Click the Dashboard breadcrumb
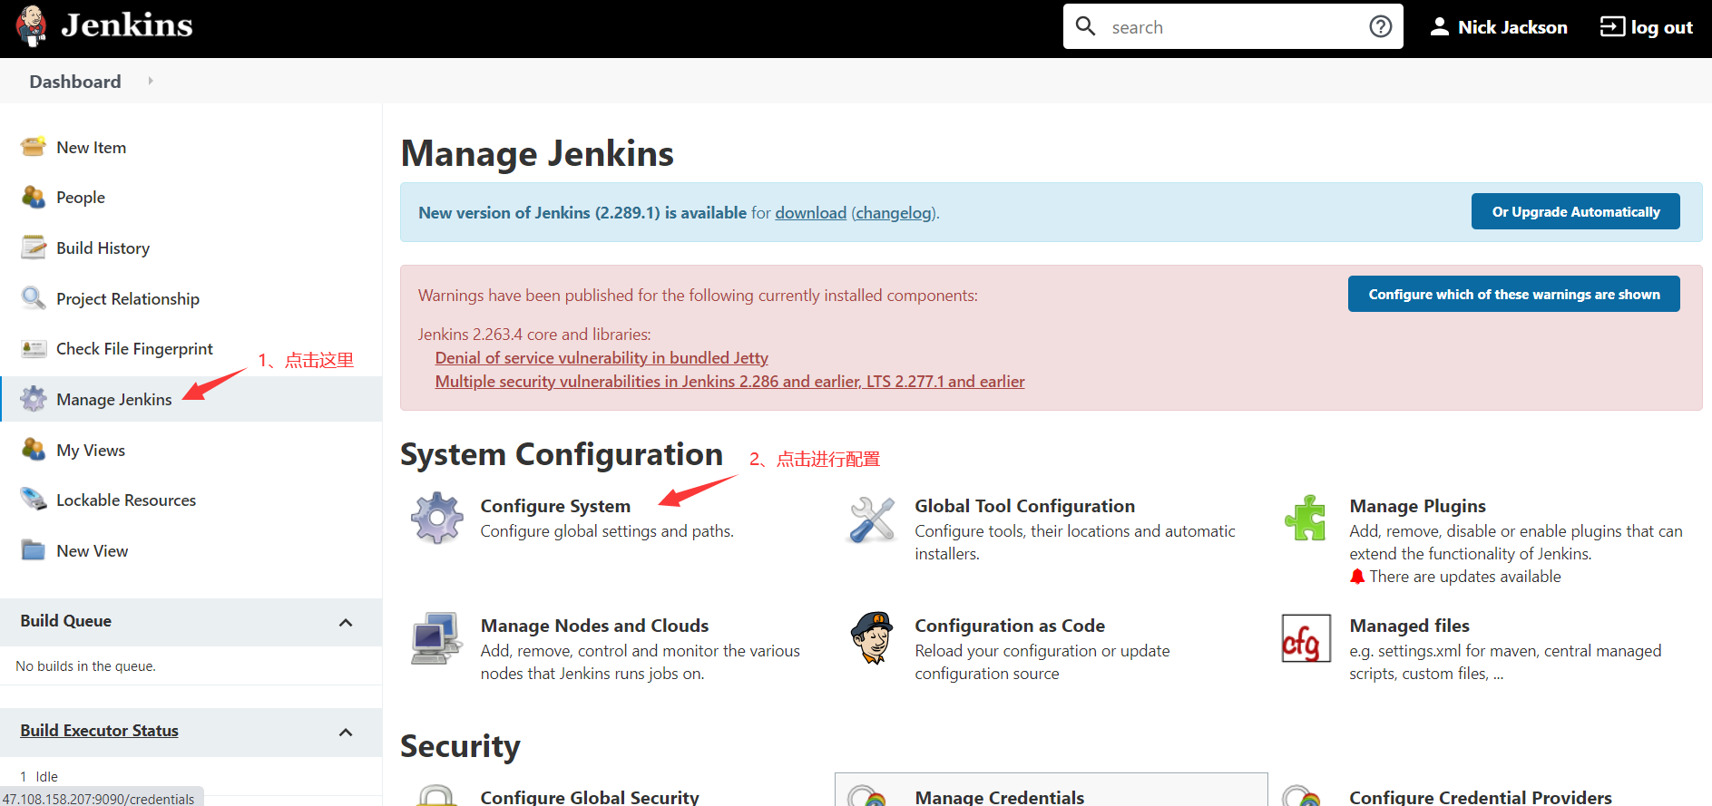1712x806 pixels. pyautogui.click(x=74, y=81)
